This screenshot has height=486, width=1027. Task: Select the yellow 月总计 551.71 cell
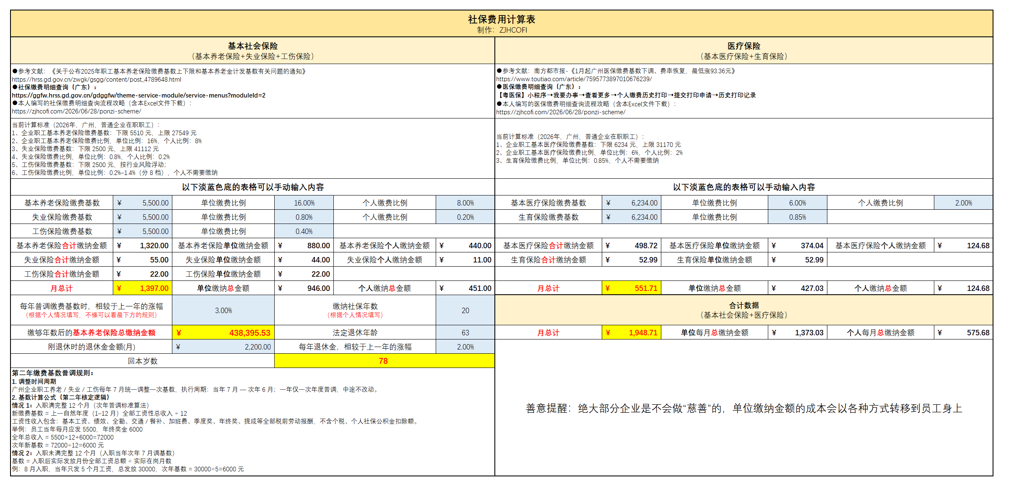632,288
